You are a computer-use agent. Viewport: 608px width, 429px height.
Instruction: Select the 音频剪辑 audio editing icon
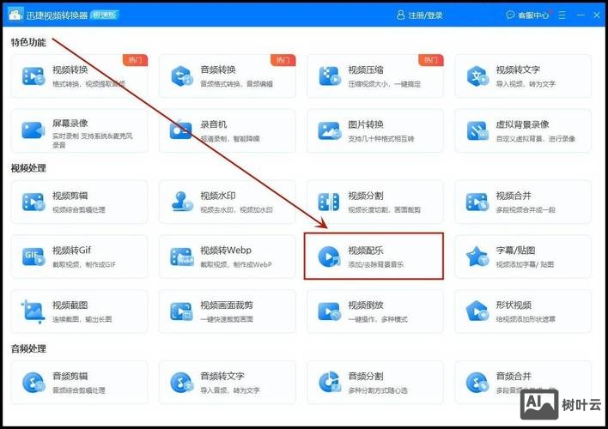click(33, 383)
